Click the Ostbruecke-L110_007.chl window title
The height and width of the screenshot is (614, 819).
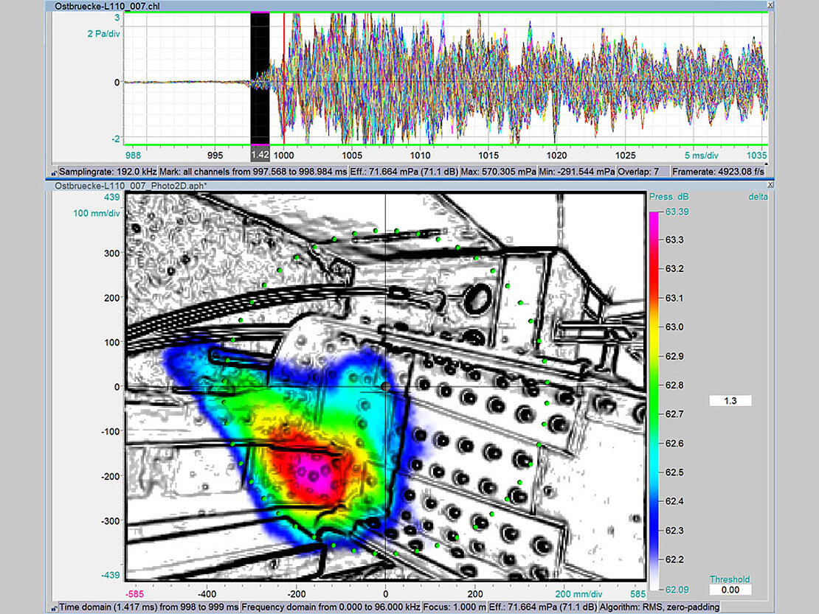point(107,6)
